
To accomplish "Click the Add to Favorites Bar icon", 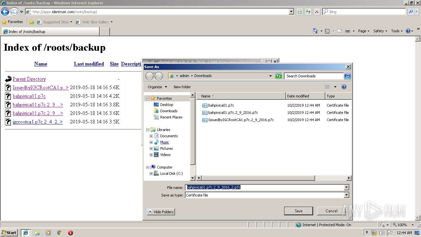I will click(x=32, y=22).
